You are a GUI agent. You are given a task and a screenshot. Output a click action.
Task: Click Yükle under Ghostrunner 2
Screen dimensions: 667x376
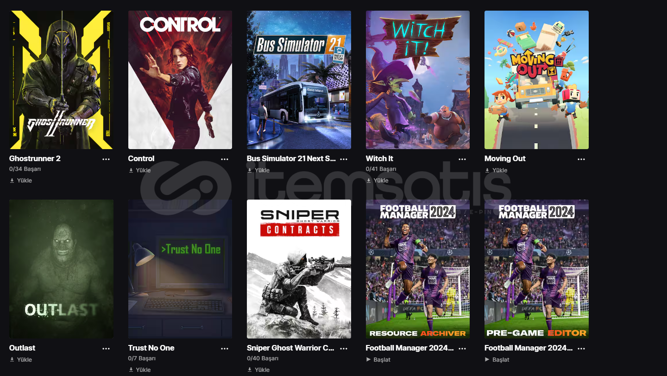click(21, 181)
